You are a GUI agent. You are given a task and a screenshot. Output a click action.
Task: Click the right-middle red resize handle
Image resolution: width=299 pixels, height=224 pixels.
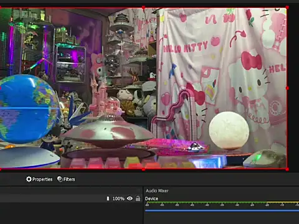[x=287, y=88]
